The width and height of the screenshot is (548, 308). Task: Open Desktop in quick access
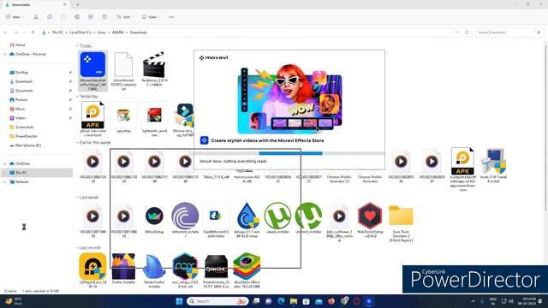pyautogui.click(x=19, y=72)
